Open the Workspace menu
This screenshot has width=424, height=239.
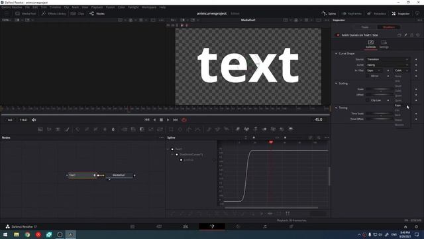pos(149,7)
